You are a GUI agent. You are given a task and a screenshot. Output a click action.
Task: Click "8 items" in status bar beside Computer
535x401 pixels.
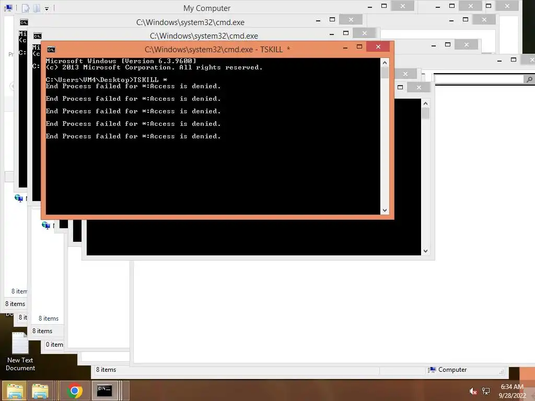106,370
